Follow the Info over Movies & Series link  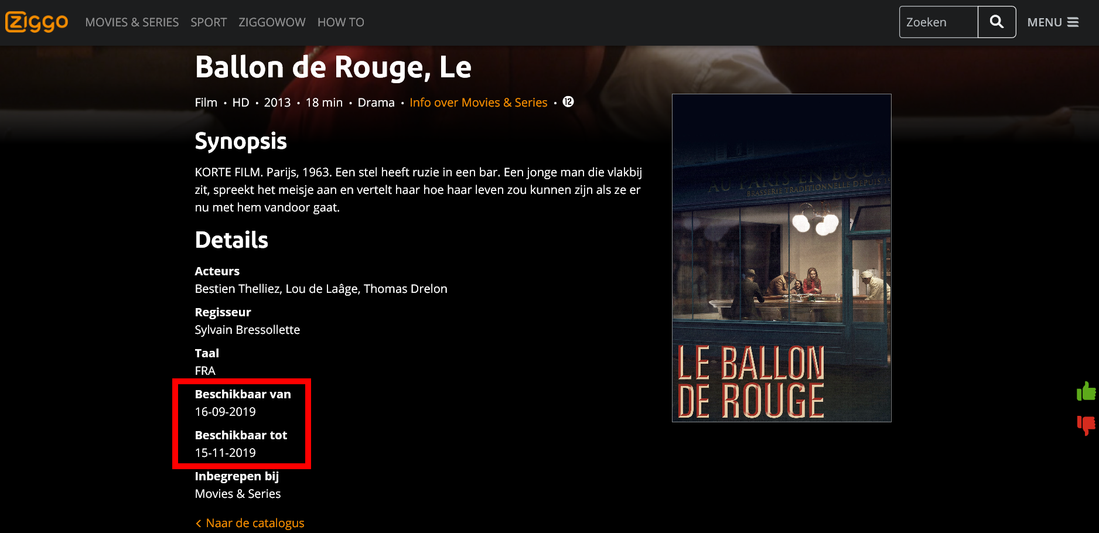click(x=479, y=102)
